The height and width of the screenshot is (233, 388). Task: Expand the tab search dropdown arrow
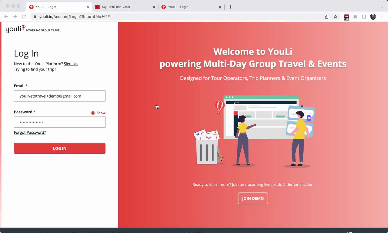pyautogui.click(x=382, y=7)
